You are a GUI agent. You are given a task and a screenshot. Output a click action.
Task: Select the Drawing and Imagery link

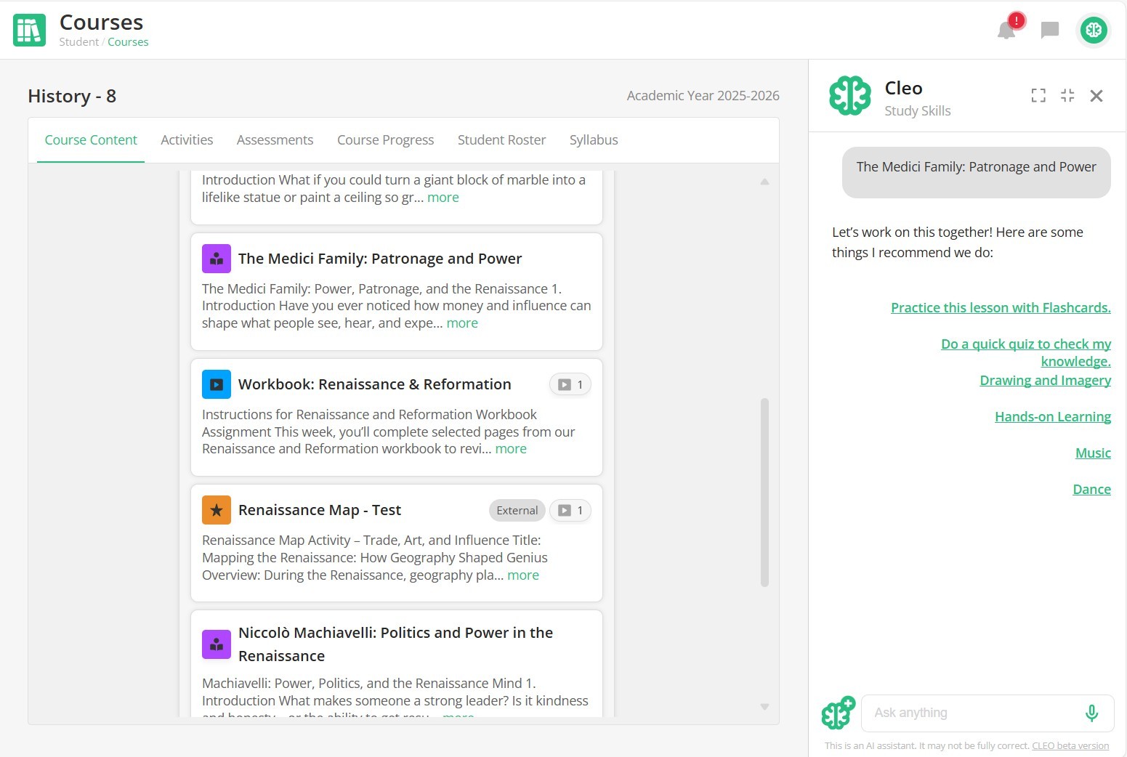1045,381
